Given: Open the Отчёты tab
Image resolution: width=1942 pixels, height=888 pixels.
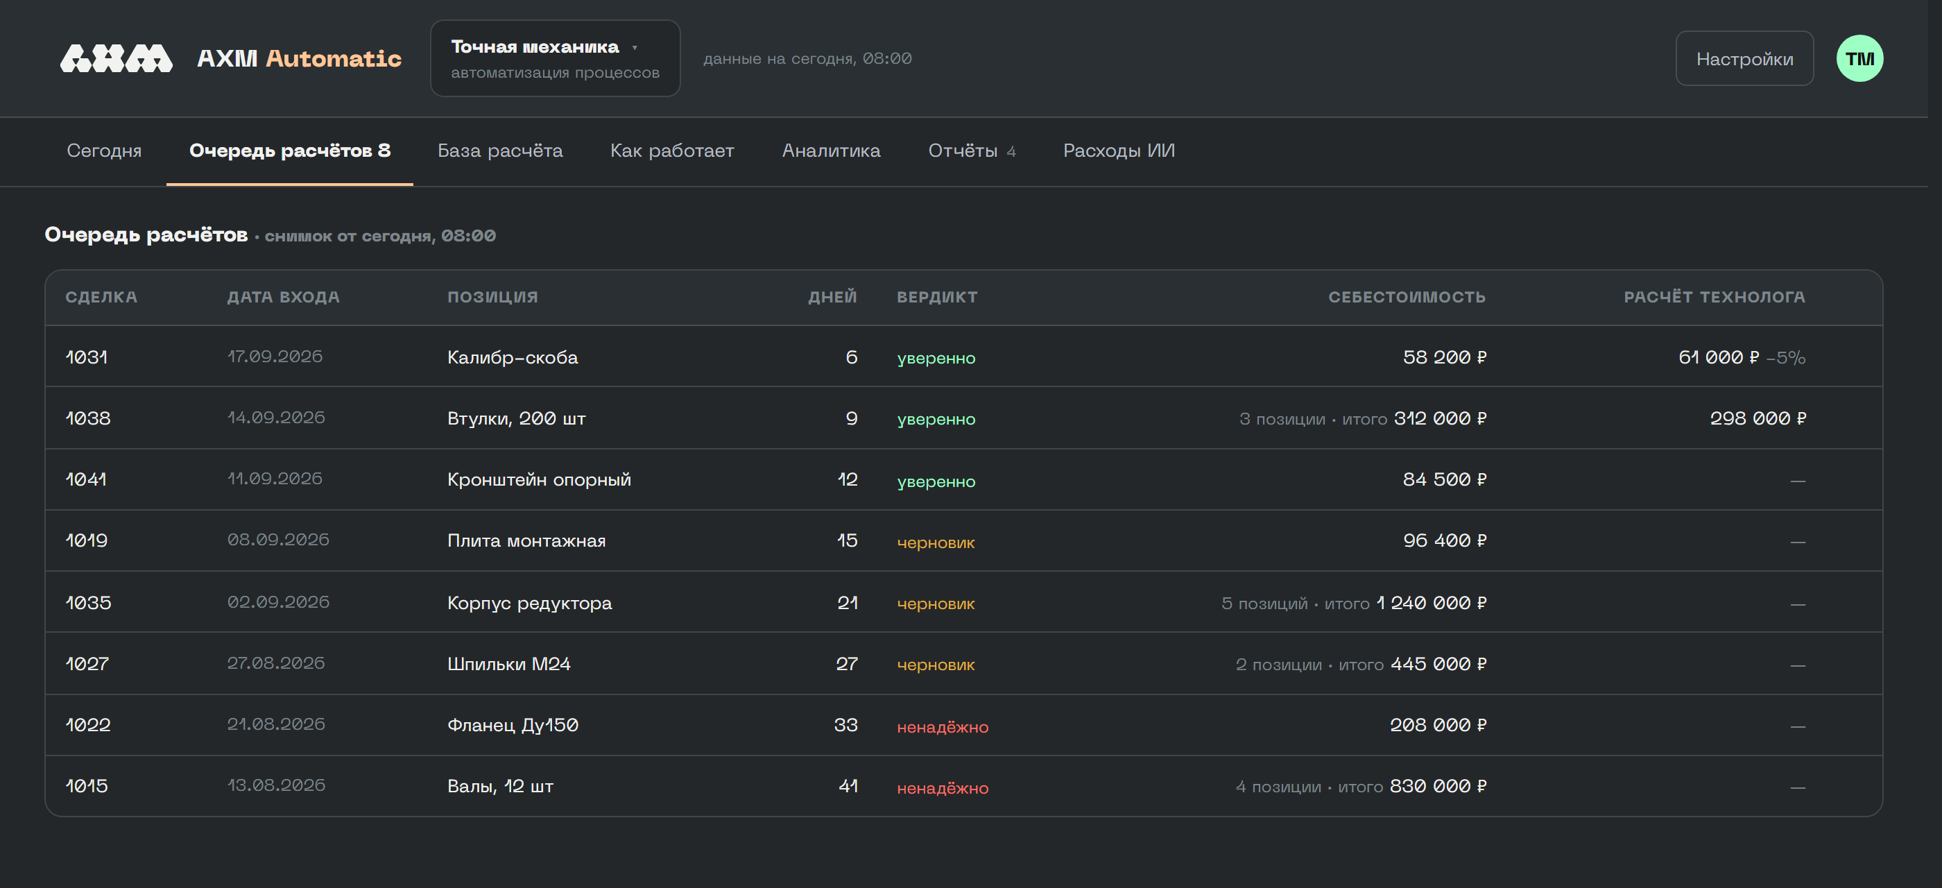Looking at the screenshot, I should [972, 151].
